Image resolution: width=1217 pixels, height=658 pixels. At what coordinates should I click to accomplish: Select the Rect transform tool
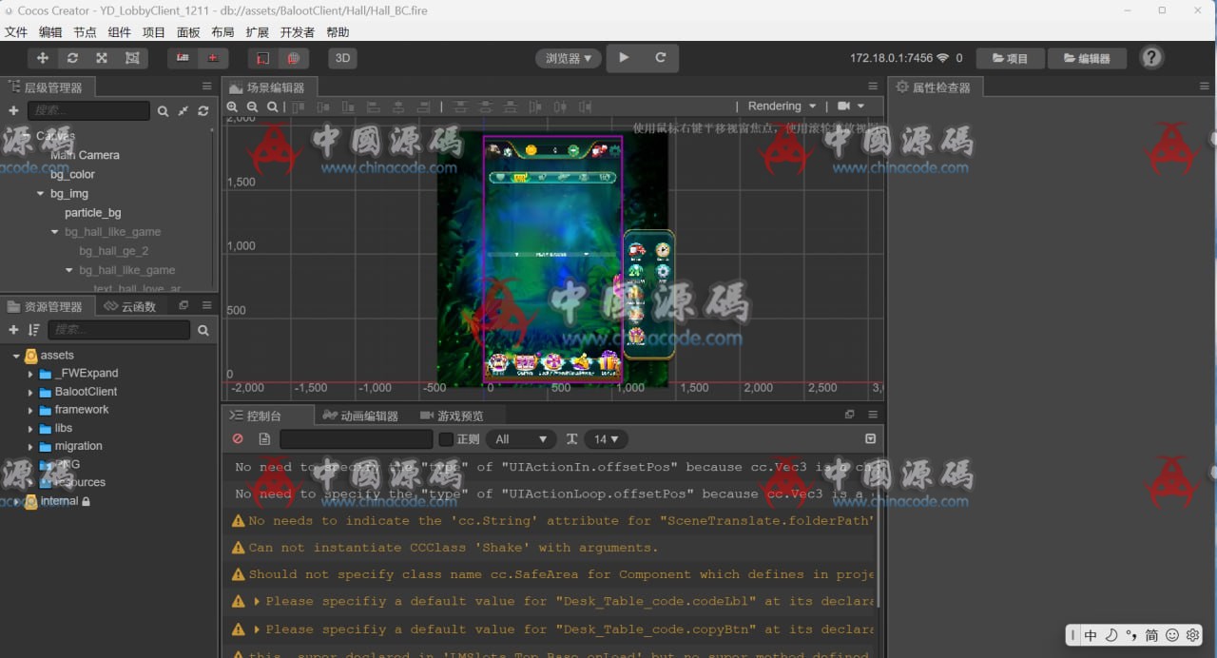pyautogui.click(x=131, y=58)
